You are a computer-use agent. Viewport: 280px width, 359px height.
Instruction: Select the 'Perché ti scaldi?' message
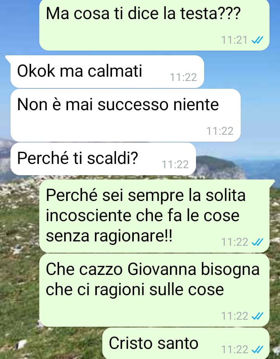coord(103,159)
